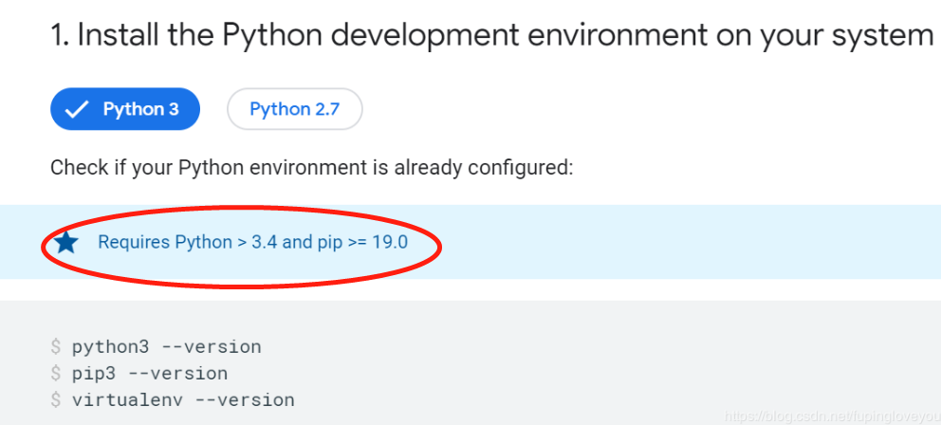
Task: Click the "Check if your Python environment" sentence
Action: (311, 169)
